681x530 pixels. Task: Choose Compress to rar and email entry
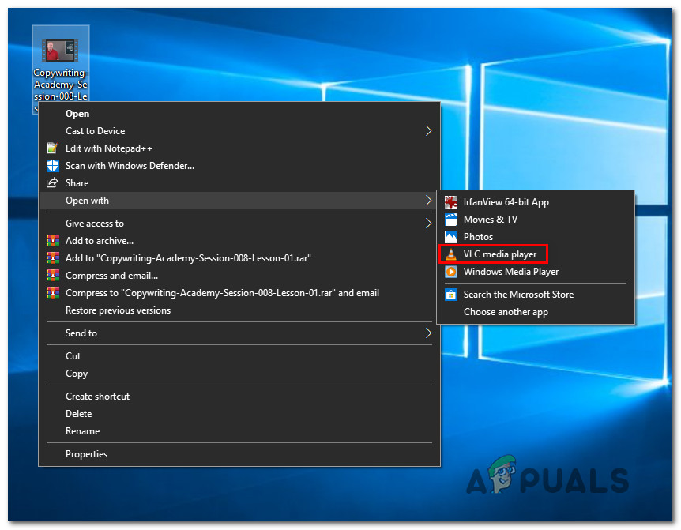[239, 292]
